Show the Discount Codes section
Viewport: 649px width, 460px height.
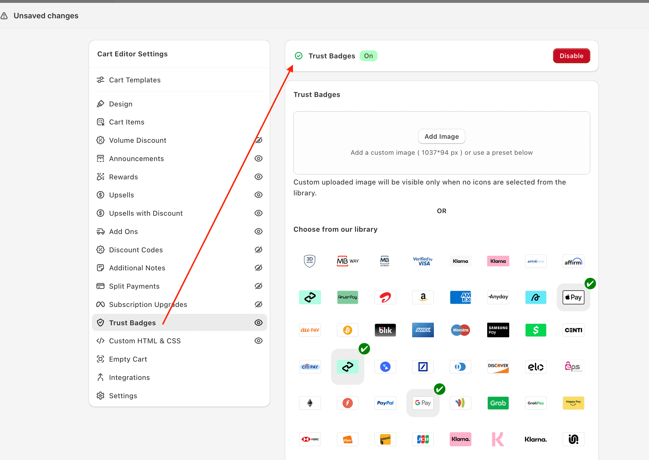(x=259, y=250)
